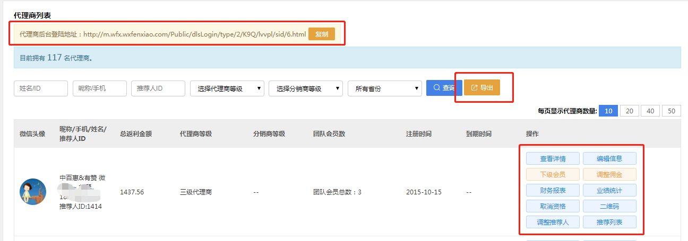Show 10 agents per page
This screenshot has height=241, width=688.
(608, 111)
